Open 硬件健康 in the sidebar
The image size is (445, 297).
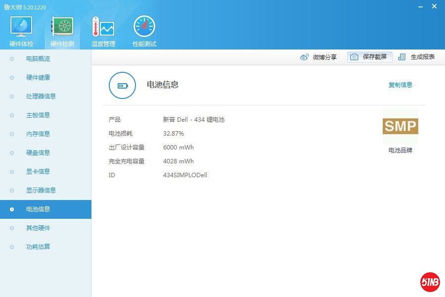click(38, 78)
